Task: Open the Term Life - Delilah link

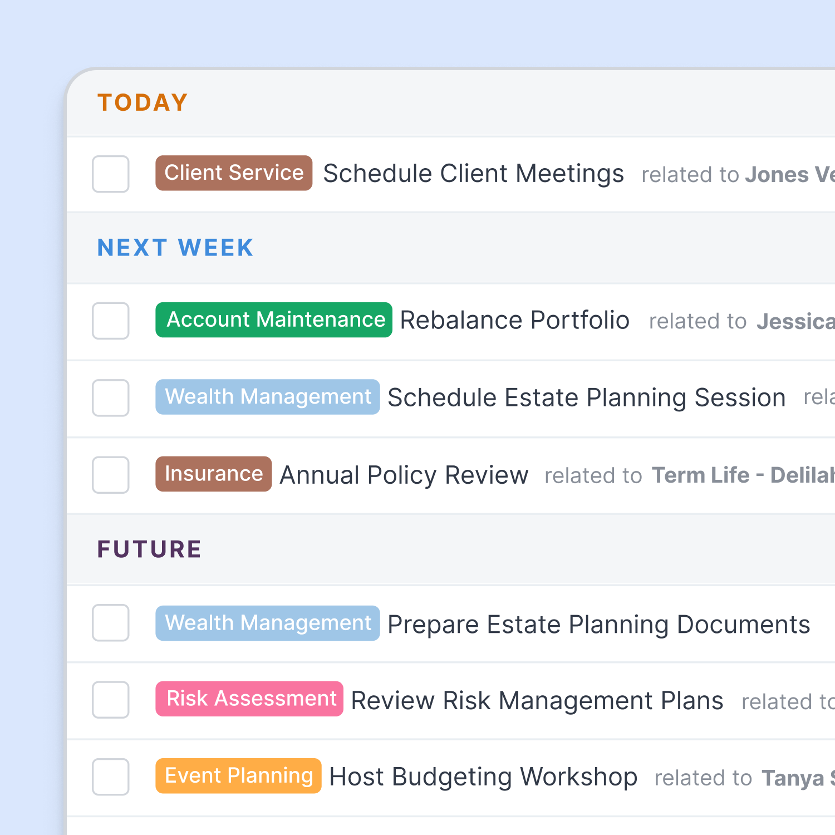Action: pyautogui.click(x=743, y=475)
